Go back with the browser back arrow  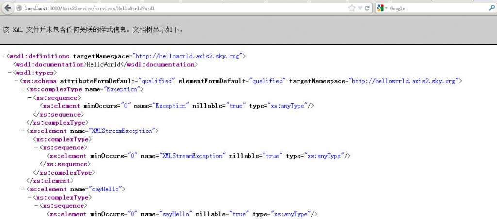point(7,8)
